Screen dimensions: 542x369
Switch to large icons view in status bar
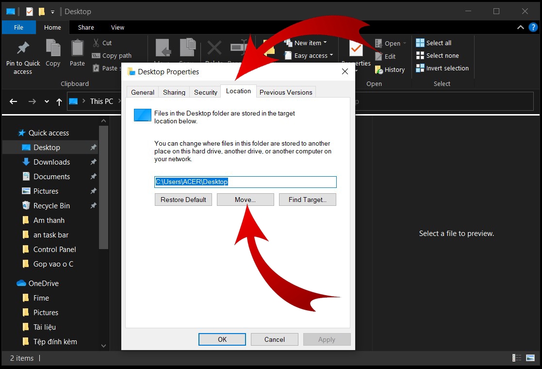point(530,358)
